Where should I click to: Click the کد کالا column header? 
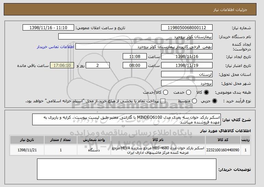pos(223,140)
